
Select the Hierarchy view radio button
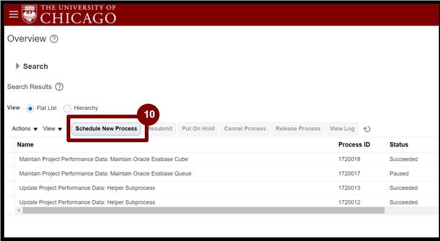67,108
